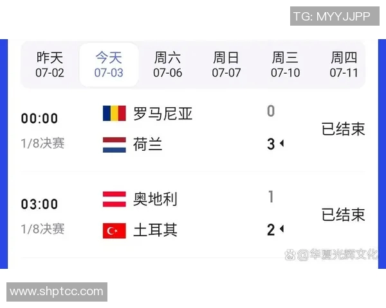
Task: Select the 昨天 07-02 date tab
Action: (50, 65)
